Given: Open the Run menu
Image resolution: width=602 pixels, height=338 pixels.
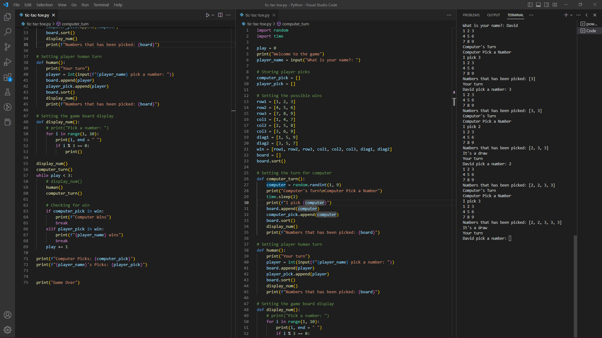Looking at the screenshot, I should 85,5.
